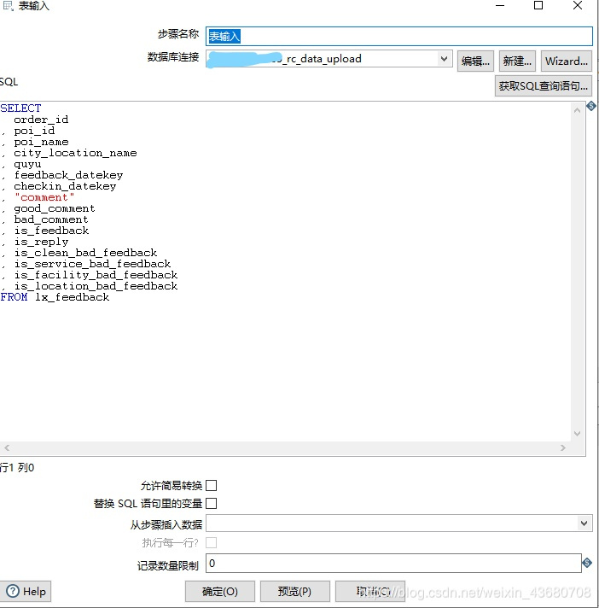
Task: Click the 编辑... button
Action: click(x=475, y=61)
